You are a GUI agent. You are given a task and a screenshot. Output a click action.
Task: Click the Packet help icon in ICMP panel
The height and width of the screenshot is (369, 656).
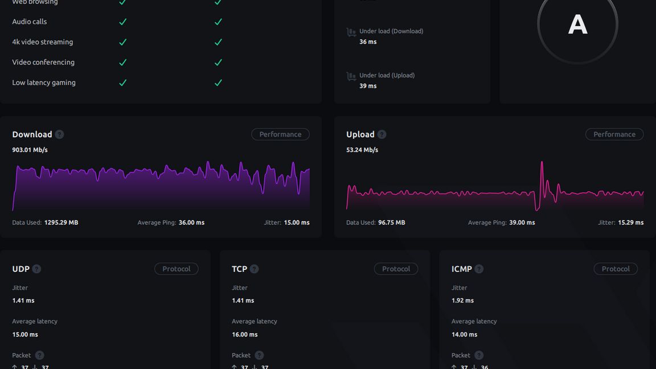[479, 355]
